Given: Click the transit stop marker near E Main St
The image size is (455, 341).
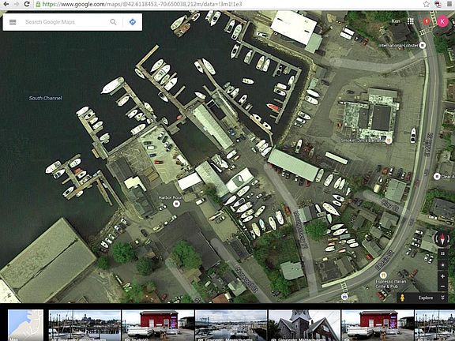Looking at the screenshot, I should click(x=344, y=296).
